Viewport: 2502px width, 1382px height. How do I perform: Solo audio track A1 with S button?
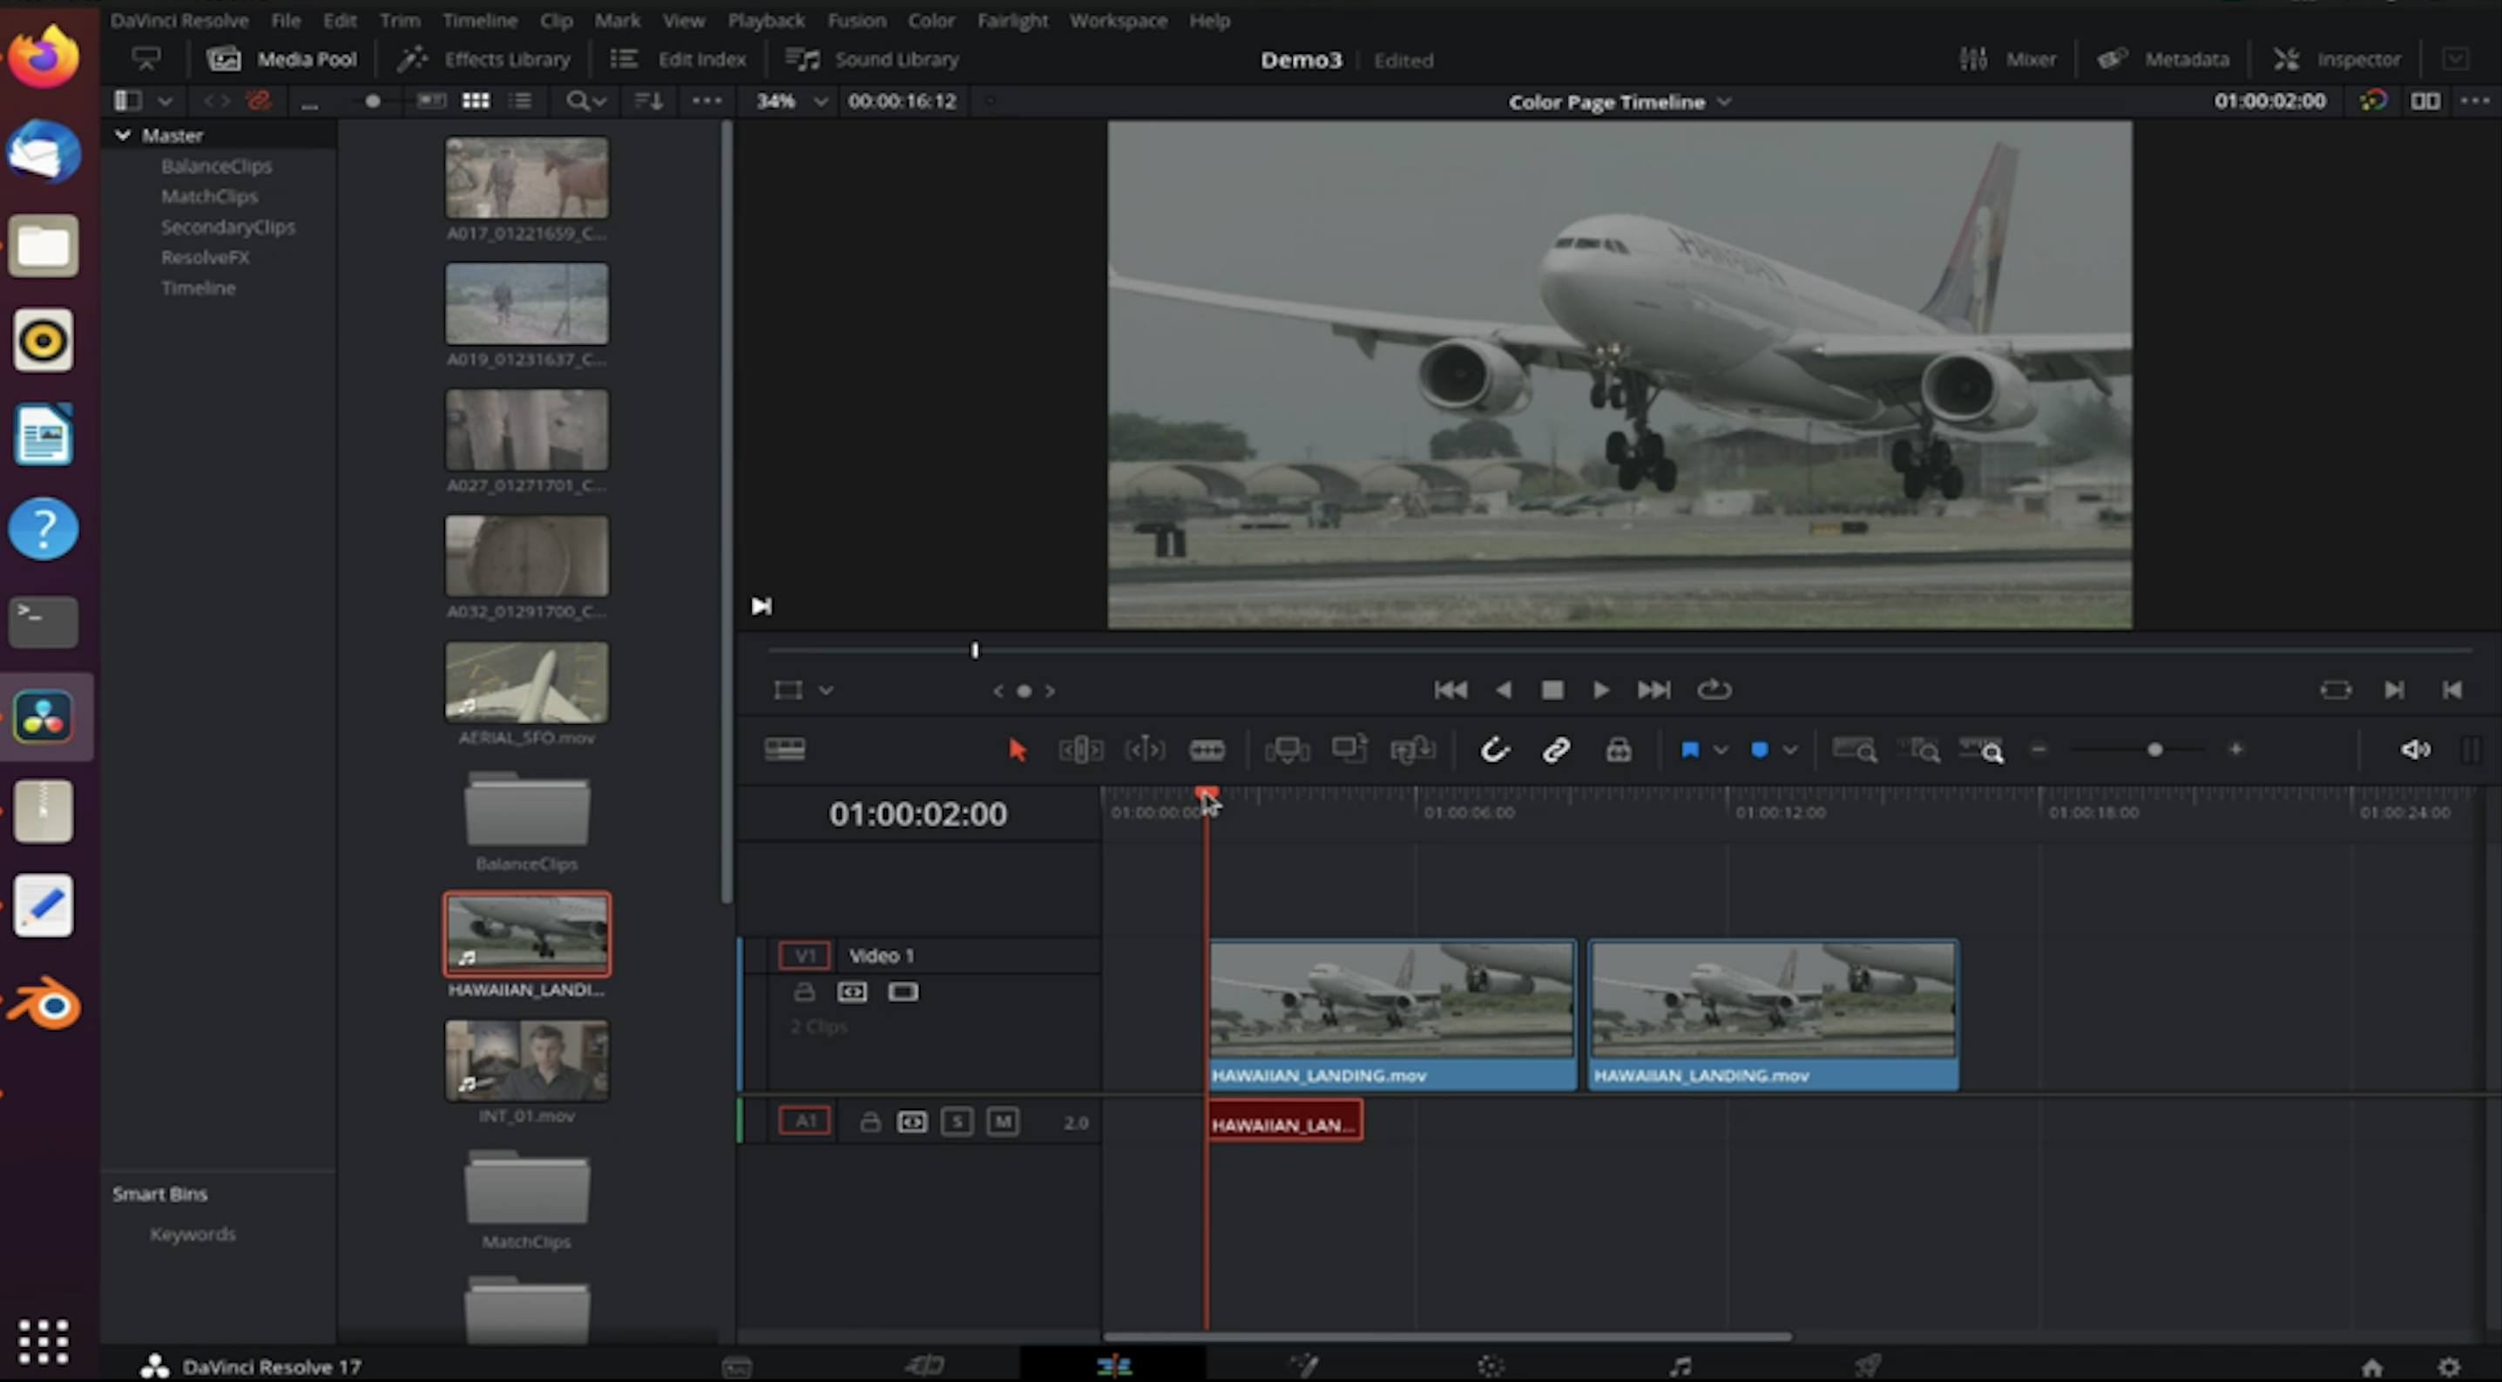[957, 1122]
